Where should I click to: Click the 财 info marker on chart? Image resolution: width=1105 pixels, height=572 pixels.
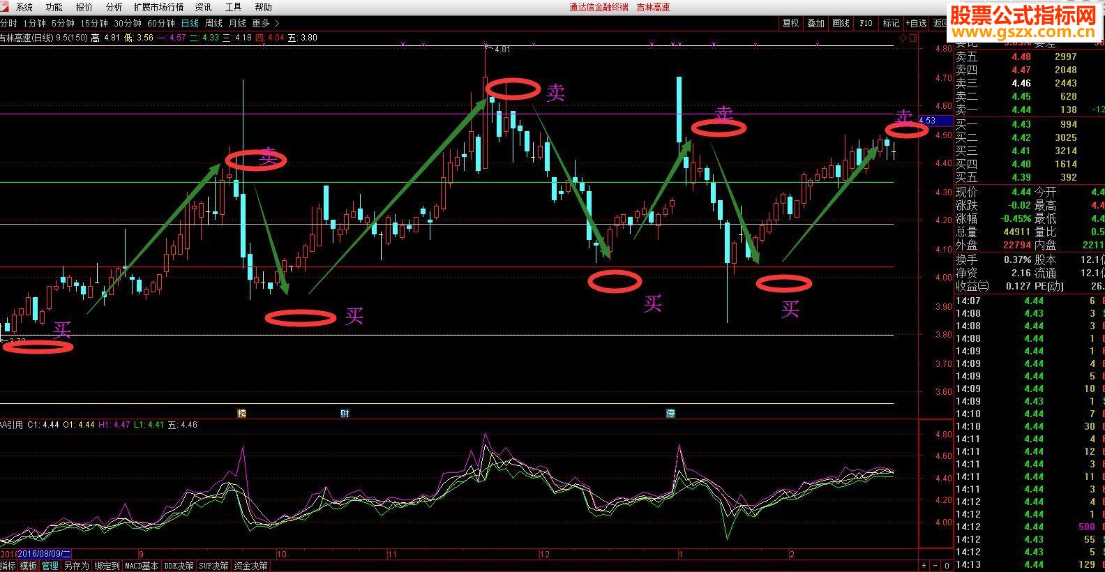pyautogui.click(x=345, y=413)
